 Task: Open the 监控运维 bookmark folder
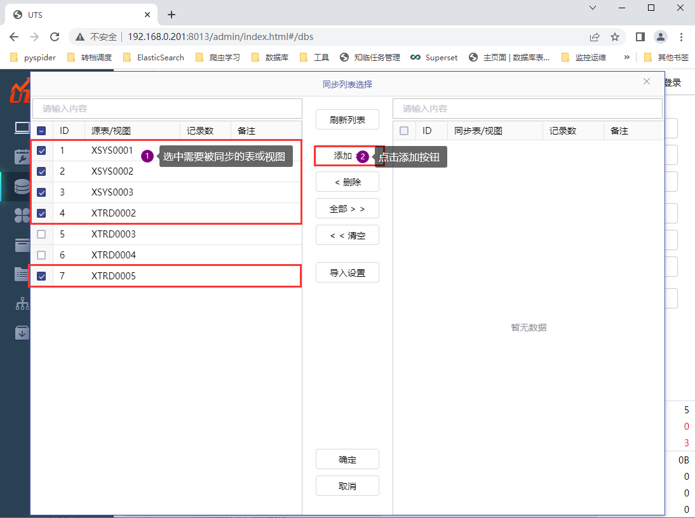[584, 57]
